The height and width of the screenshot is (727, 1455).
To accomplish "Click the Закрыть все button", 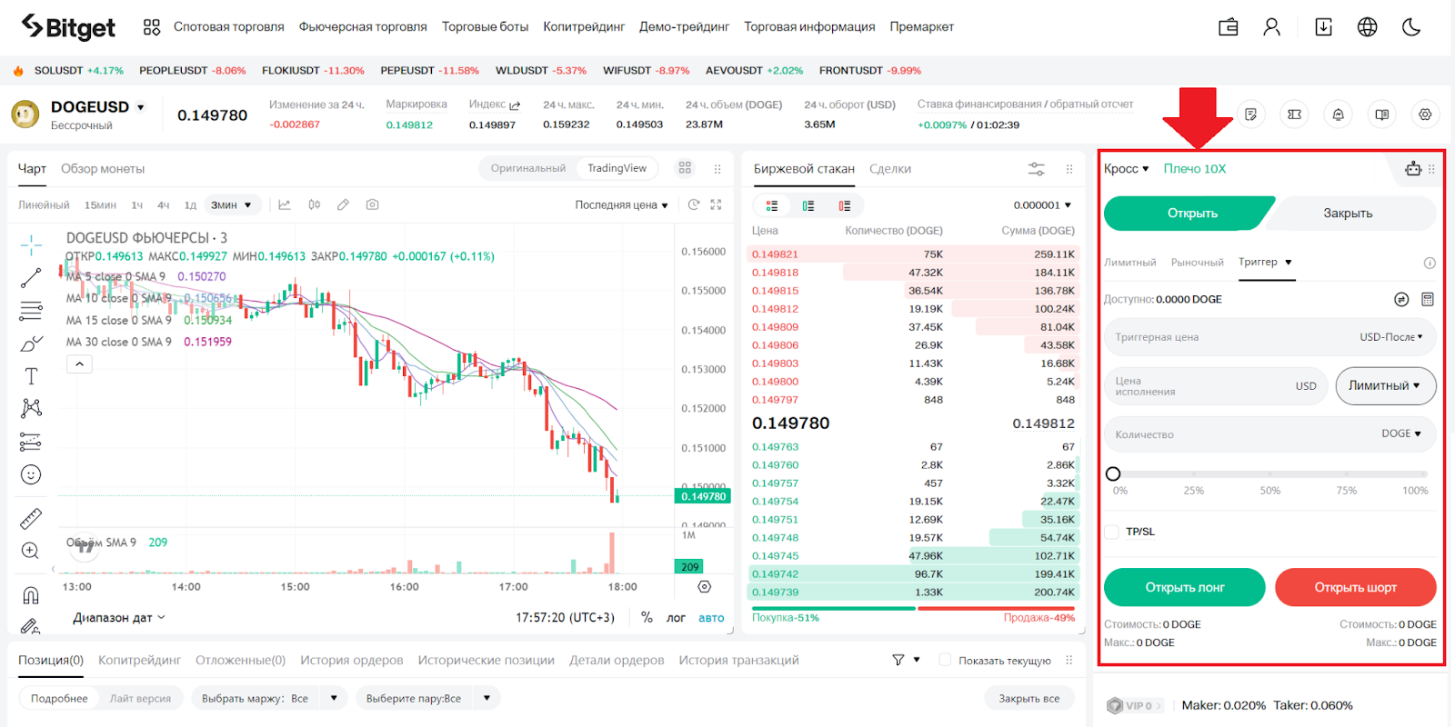I will coord(1029,699).
